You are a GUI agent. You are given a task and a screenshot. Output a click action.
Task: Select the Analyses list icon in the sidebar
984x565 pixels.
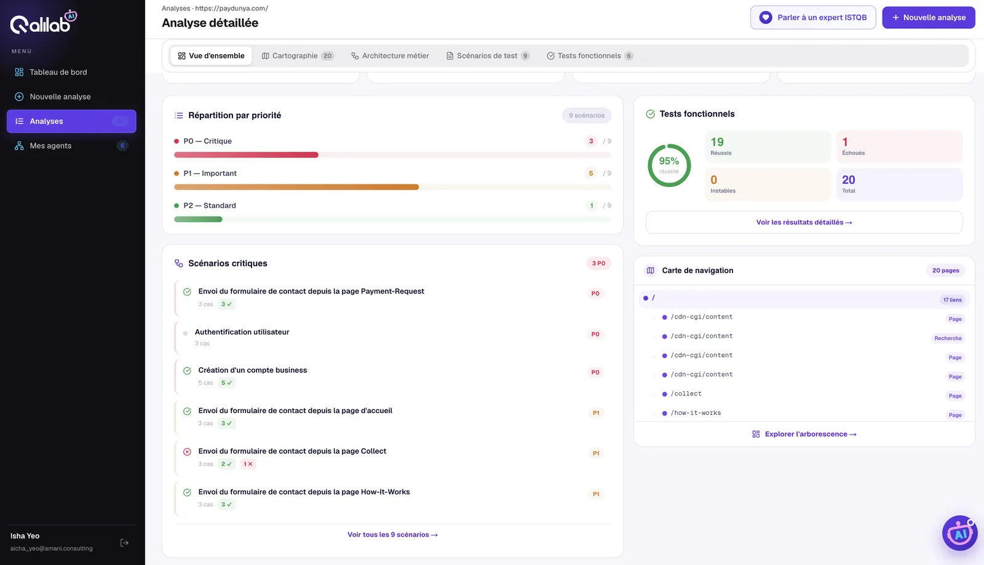tap(19, 121)
